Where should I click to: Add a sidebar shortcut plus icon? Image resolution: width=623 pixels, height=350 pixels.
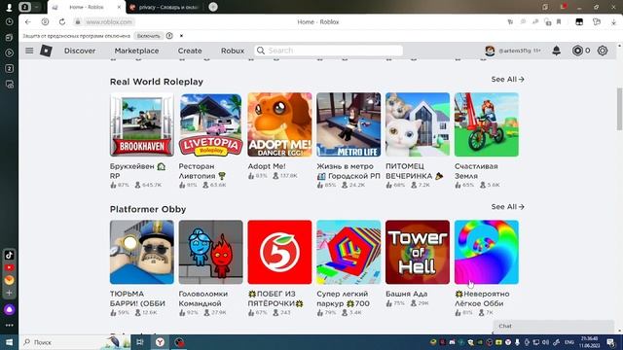(x=9, y=293)
